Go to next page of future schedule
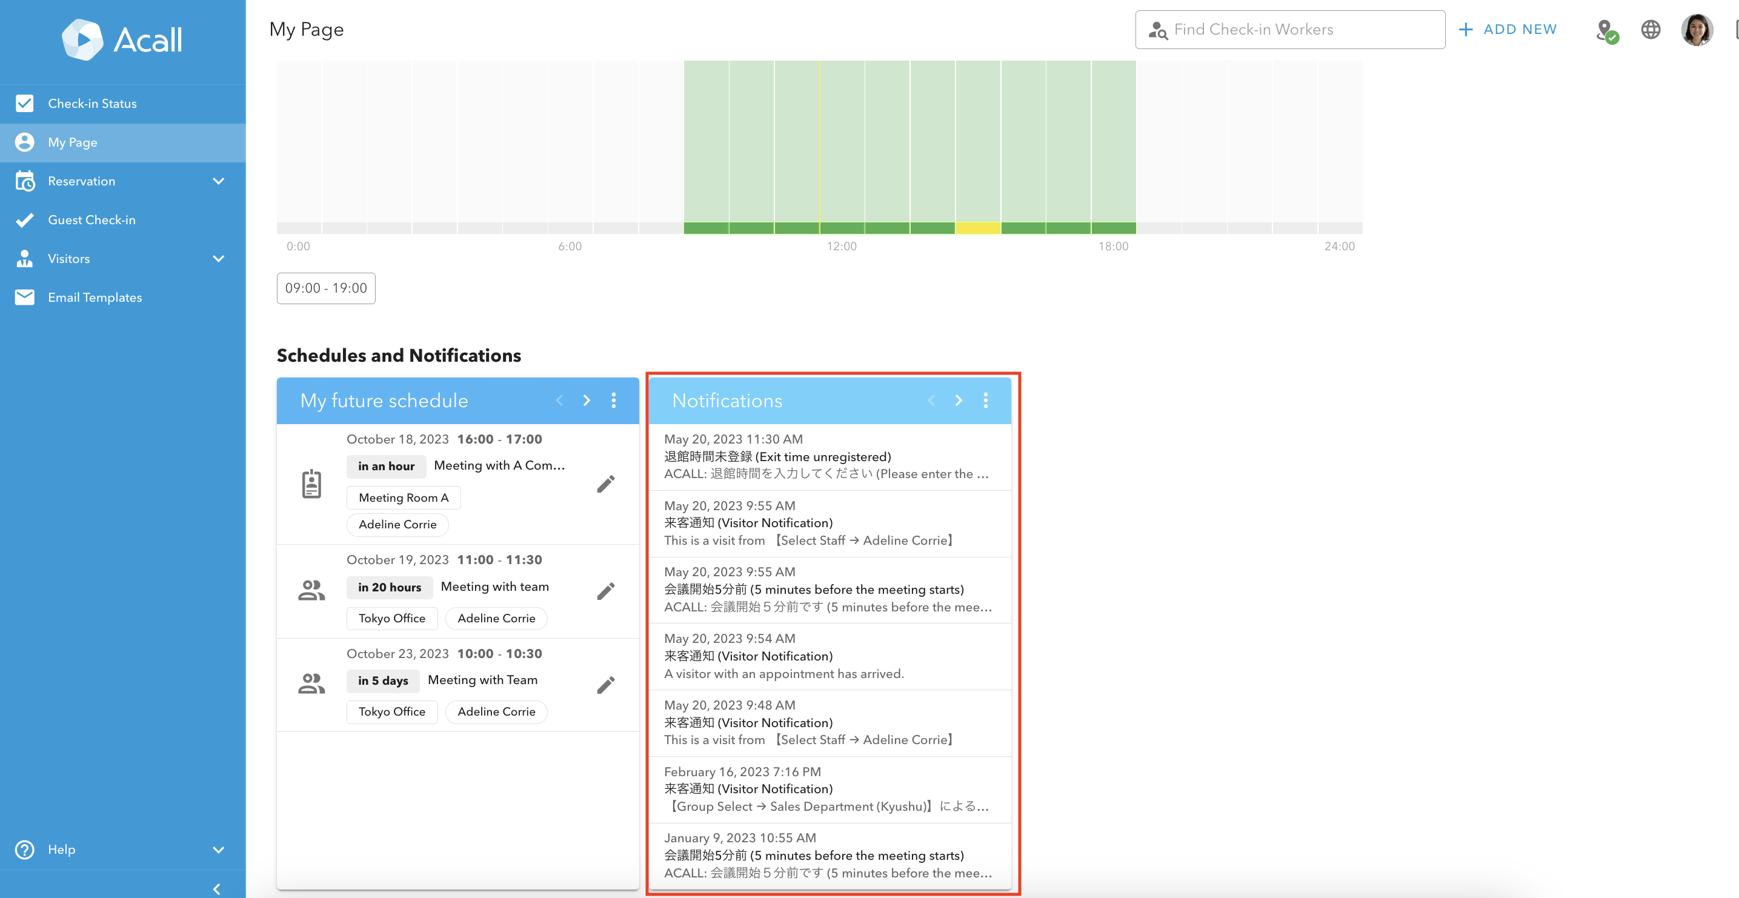Image resolution: width=1739 pixels, height=898 pixels. [x=586, y=401]
